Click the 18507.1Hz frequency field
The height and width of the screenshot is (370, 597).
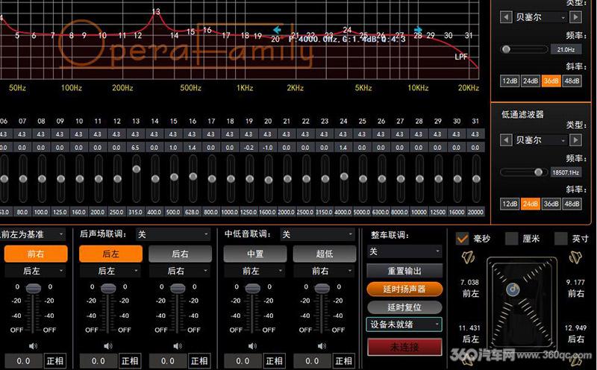pyautogui.click(x=566, y=172)
